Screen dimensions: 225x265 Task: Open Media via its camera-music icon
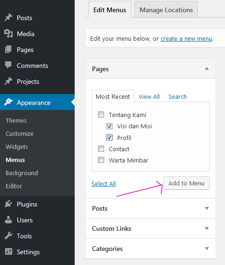click(8, 33)
